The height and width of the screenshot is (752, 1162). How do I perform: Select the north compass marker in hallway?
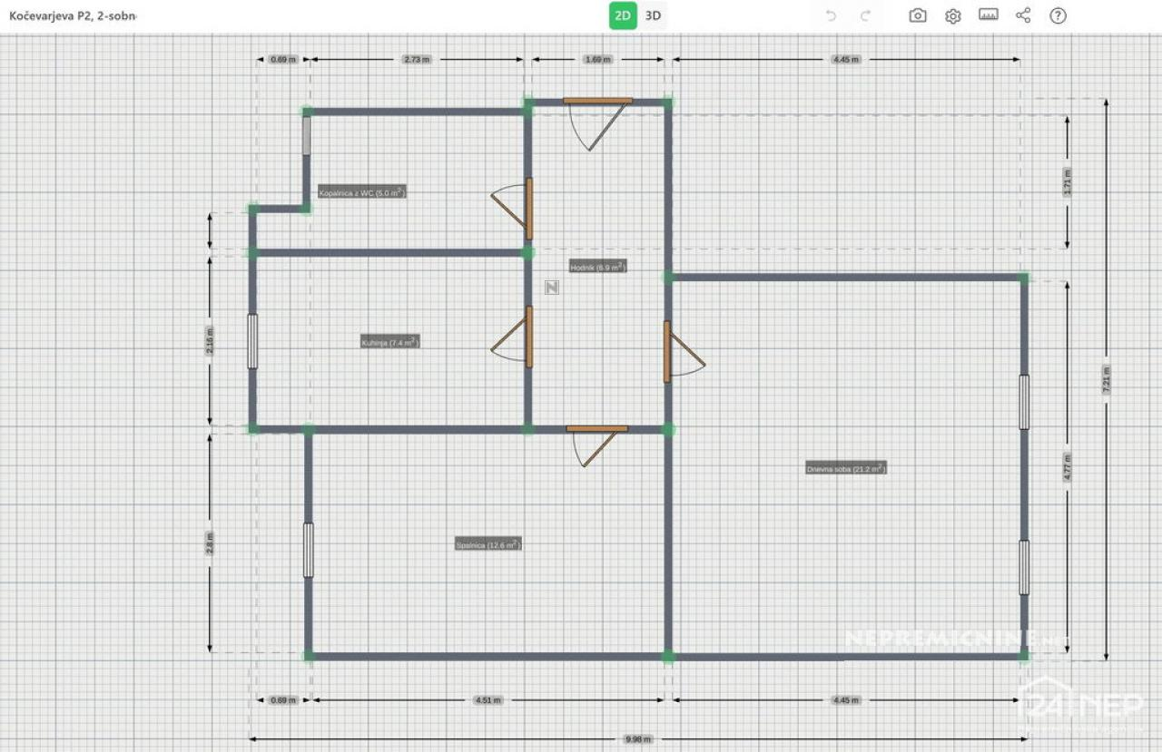[x=551, y=288]
